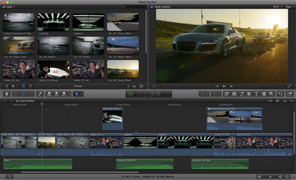Open the viewer View options menu
Screen dimensions: 296x180
290,7
